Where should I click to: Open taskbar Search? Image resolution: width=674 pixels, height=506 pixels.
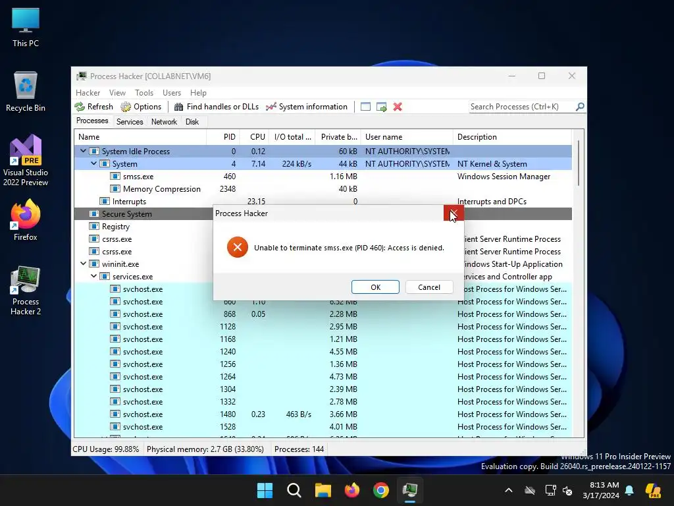(294, 490)
